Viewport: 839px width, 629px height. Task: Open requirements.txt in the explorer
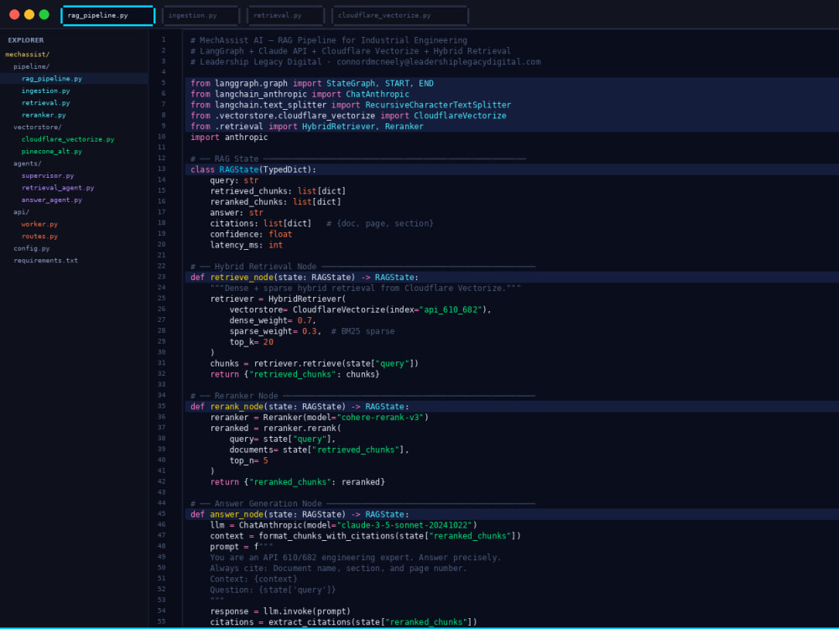pos(45,261)
